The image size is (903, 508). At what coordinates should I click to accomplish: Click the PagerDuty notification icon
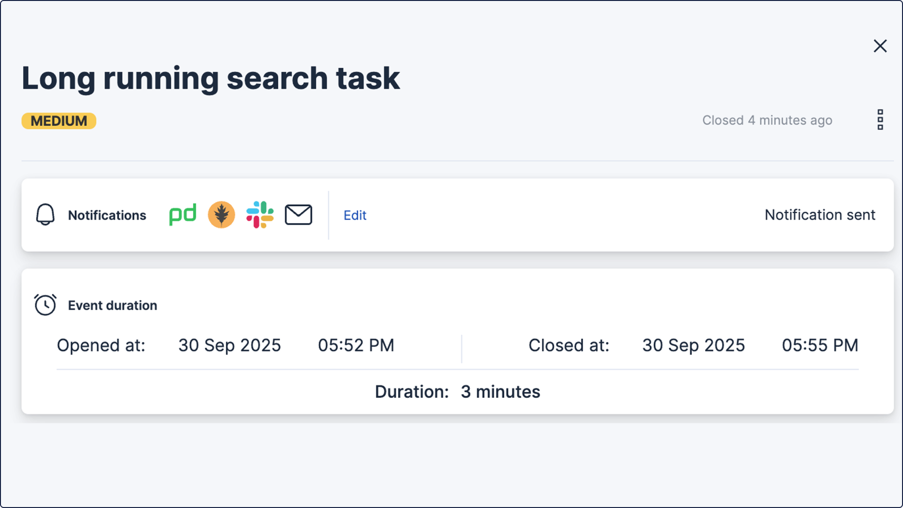click(x=182, y=215)
